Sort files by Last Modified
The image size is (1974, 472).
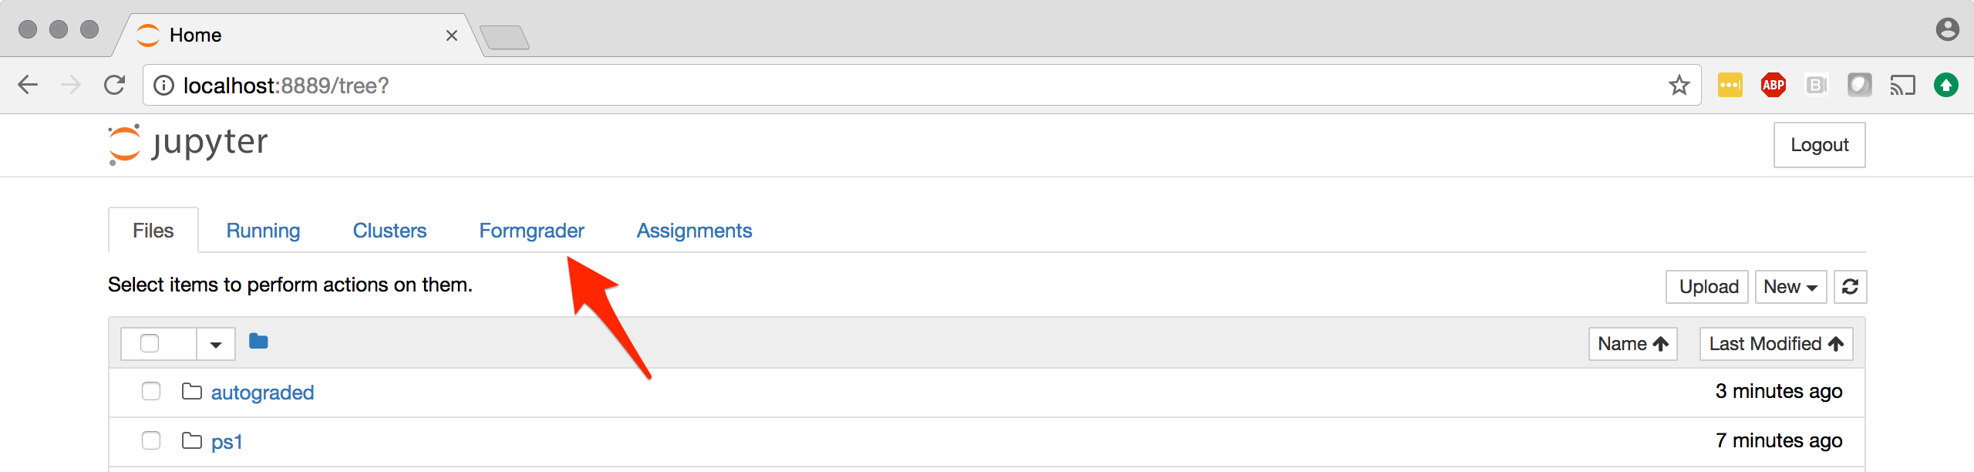click(x=1775, y=344)
